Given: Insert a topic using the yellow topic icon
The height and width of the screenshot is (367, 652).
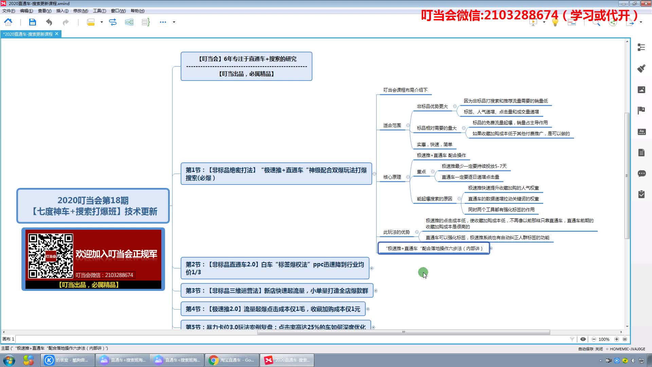Looking at the screenshot, I should [91, 22].
